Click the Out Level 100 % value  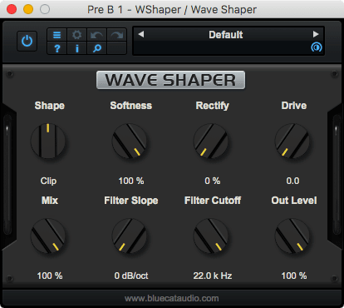point(294,276)
